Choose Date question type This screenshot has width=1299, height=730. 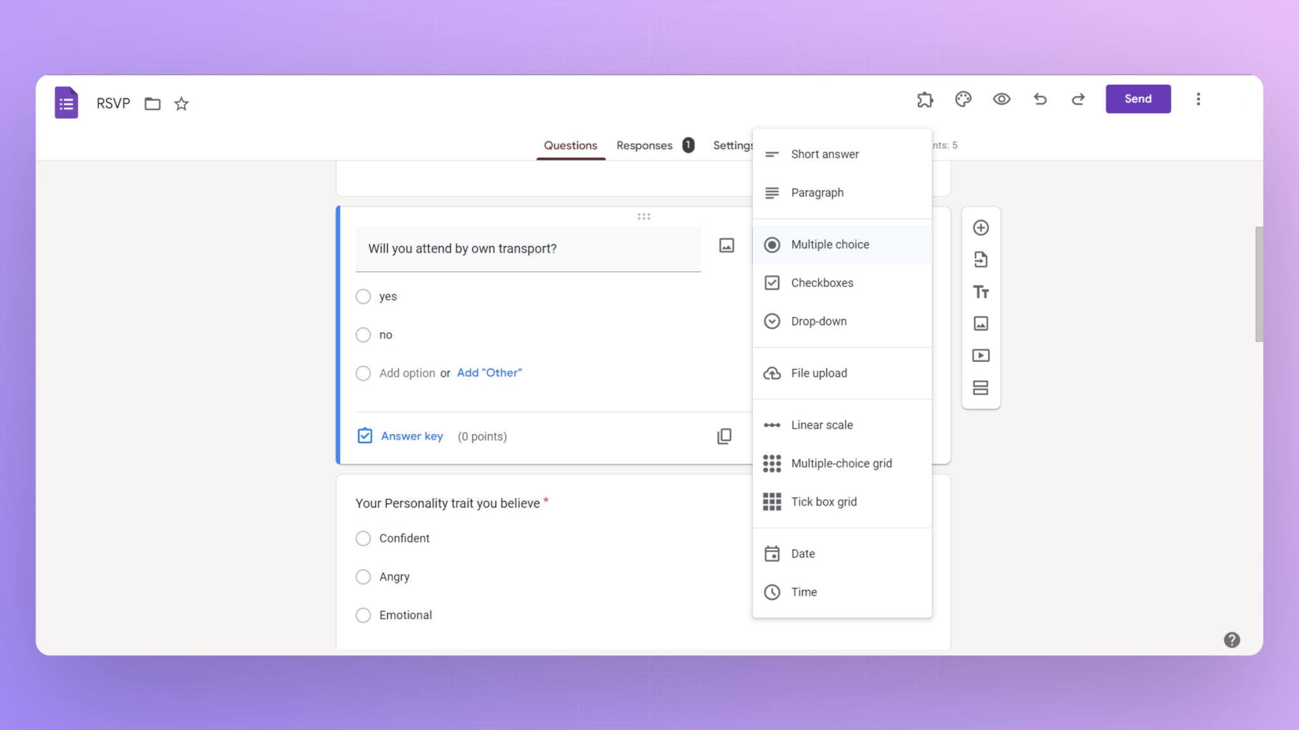(842, 554)
